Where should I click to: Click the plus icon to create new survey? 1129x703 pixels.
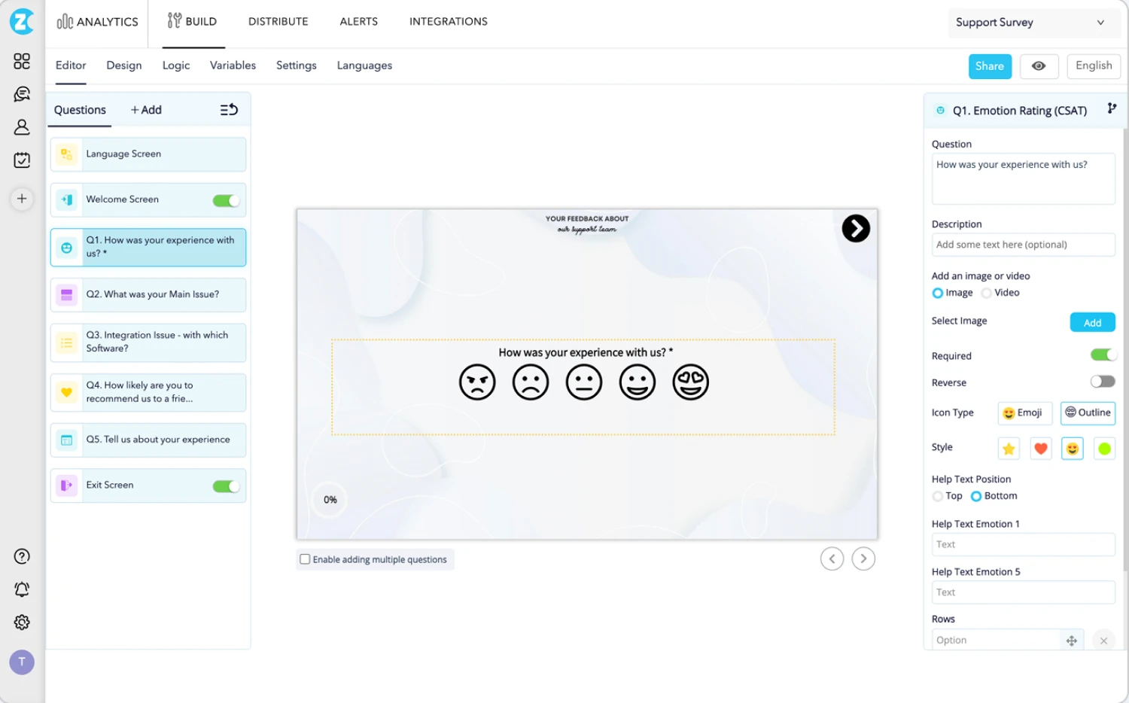pos(21,199)
